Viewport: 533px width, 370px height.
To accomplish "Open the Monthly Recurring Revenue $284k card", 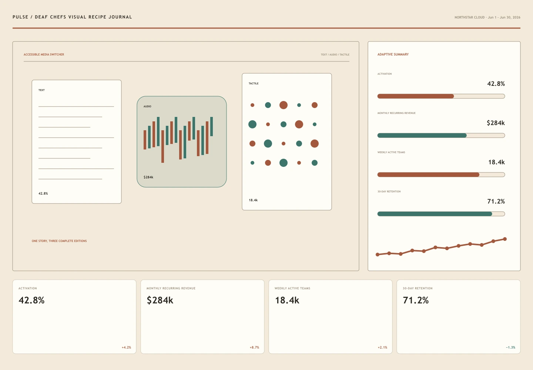I will pos(202,317).
